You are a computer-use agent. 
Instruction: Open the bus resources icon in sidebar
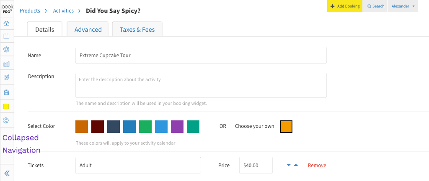click(x=6, y=92)
